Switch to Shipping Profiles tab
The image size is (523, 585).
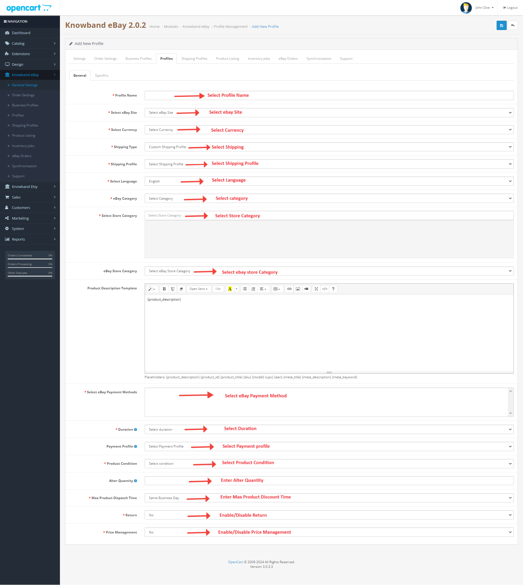coord(194,59)
